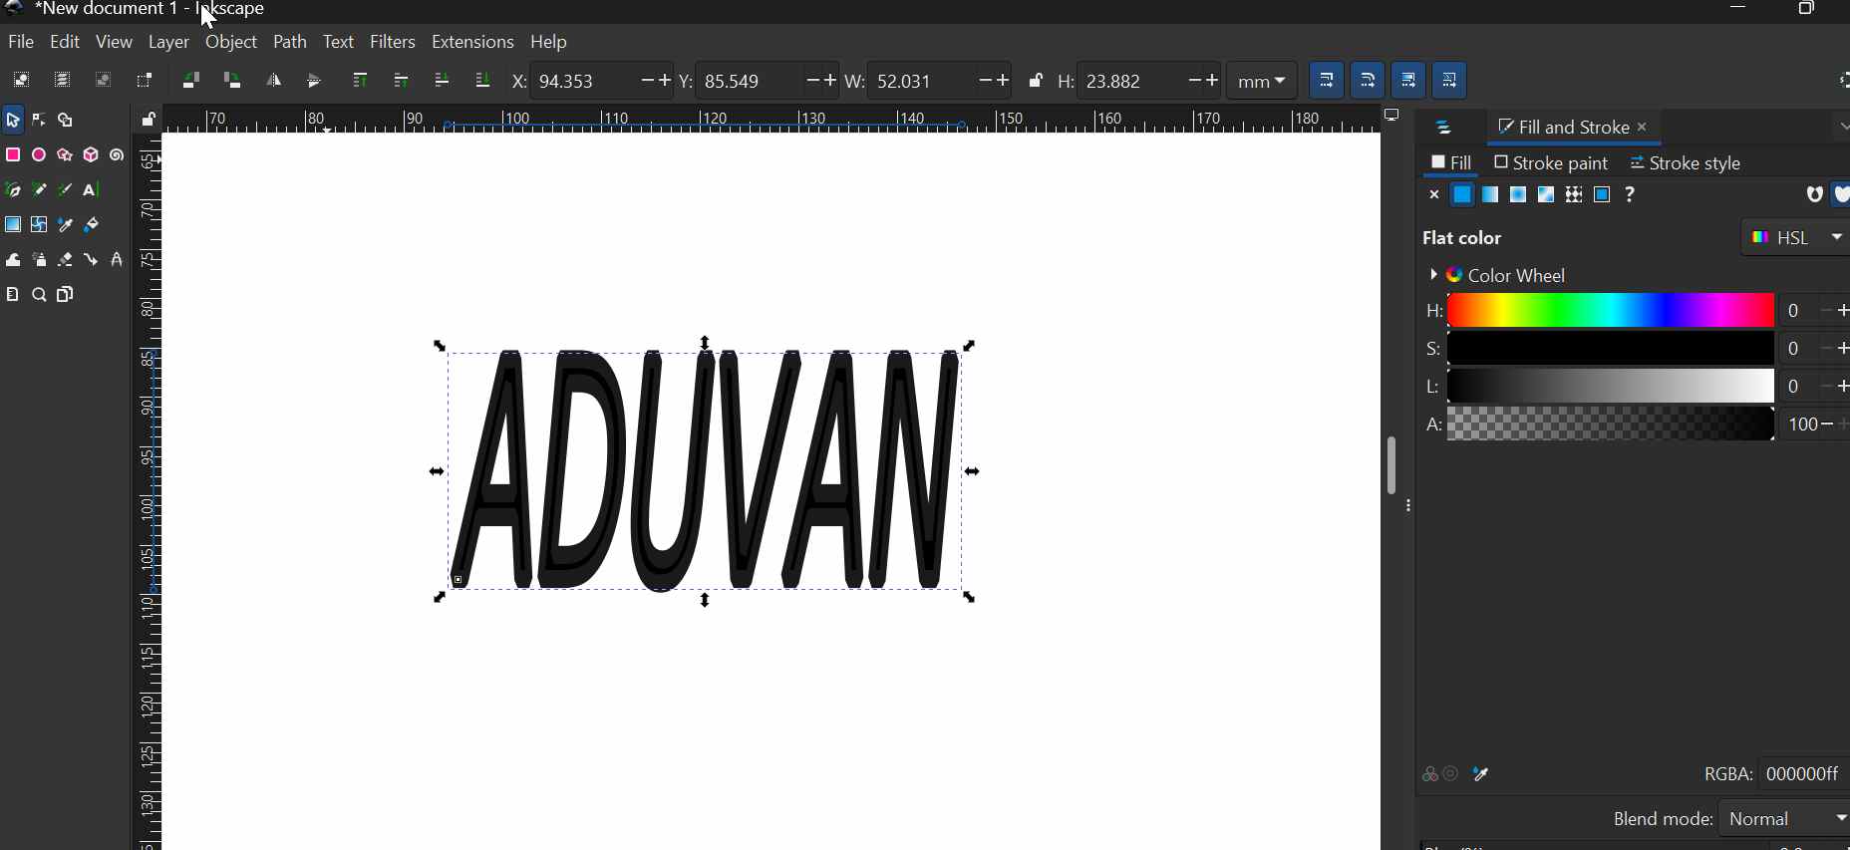Select the Calligraphy tool
The width and height of the screenshot is (1850, 850).
pyautogui.click(x=65, y=190)
